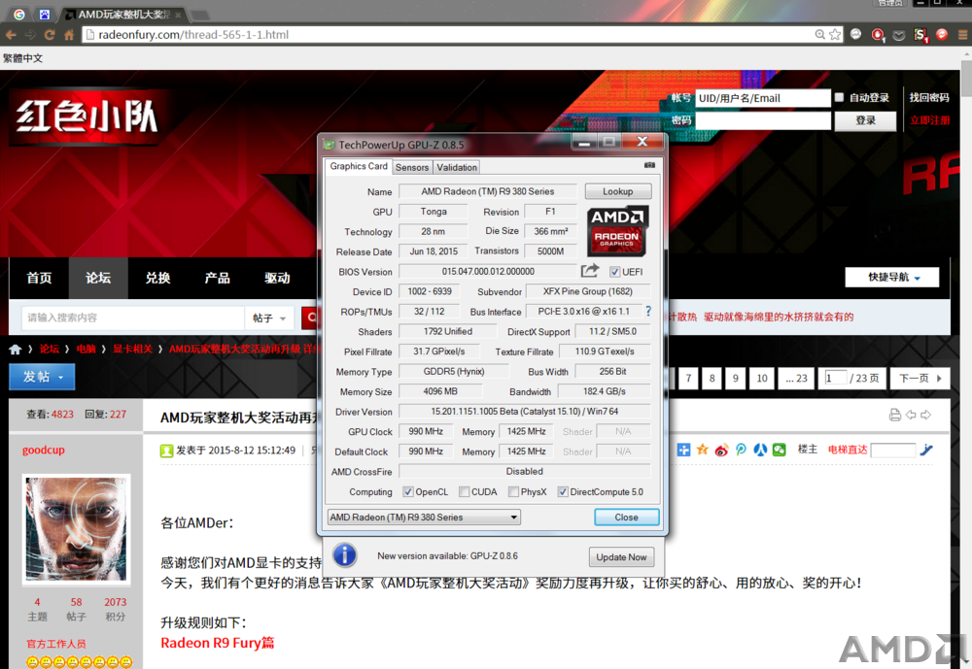972x669 pixels.
Task: Click the 找回密码 password recovery link
Action: click(929, 97)
